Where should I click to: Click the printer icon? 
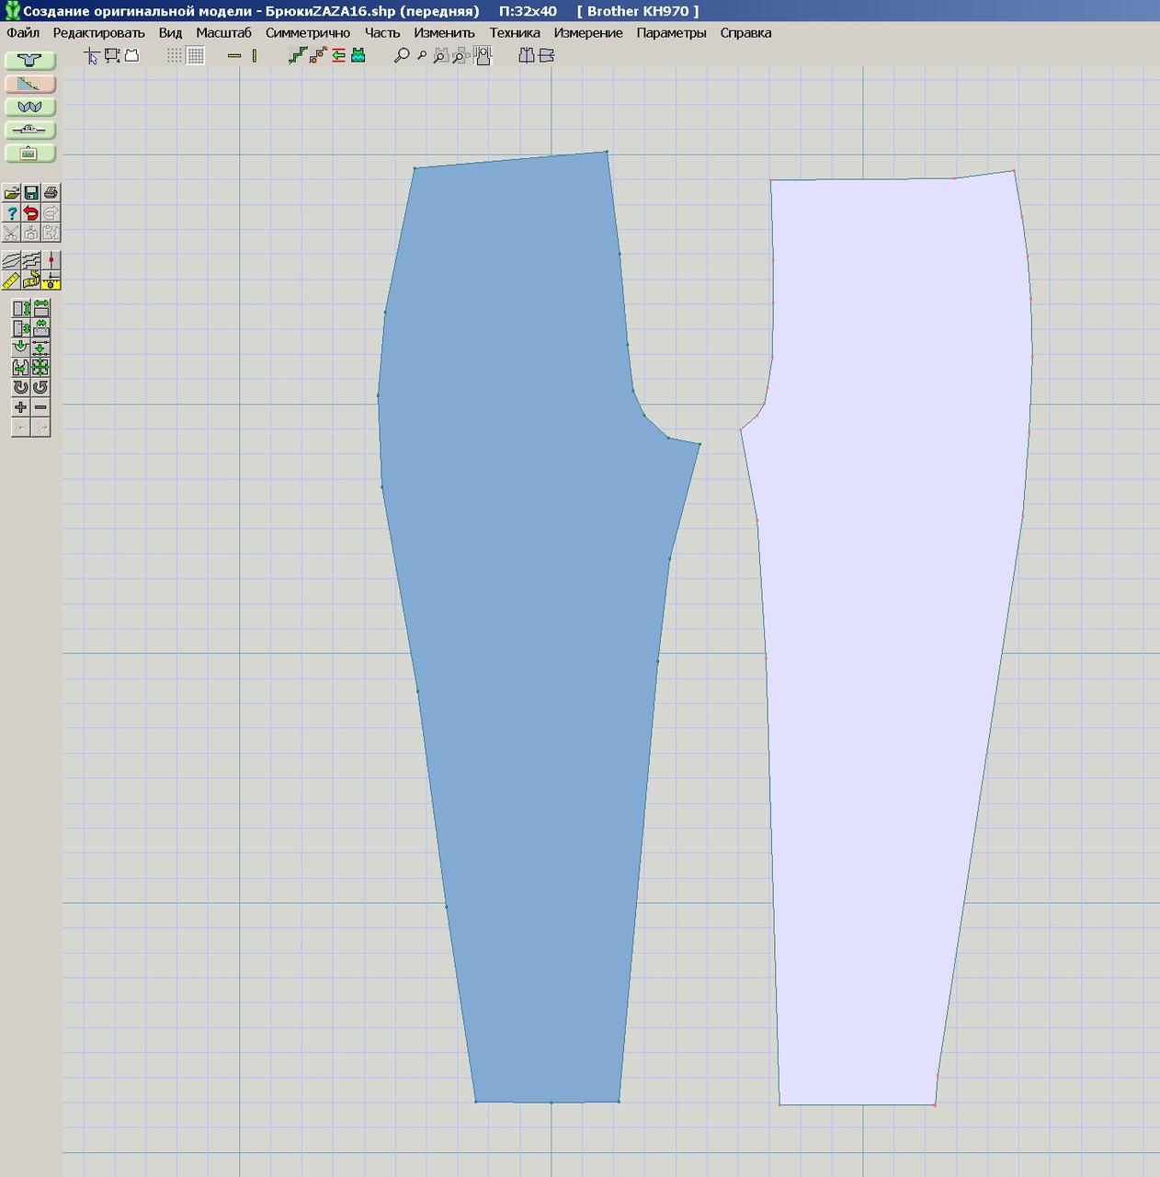click(51, 193)
